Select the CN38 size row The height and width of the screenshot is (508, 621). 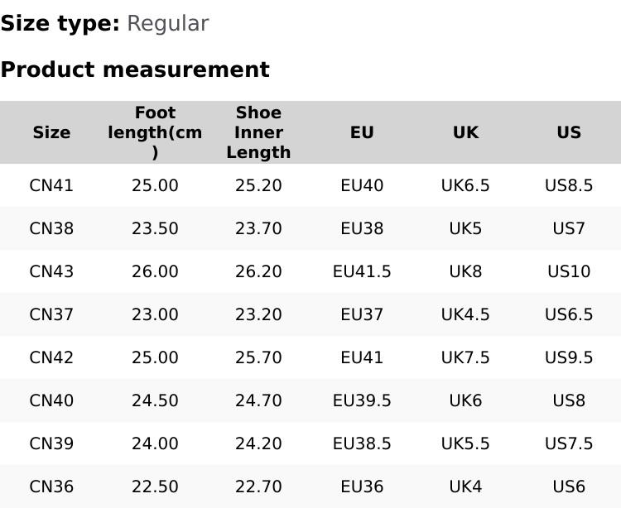click(51, 228)
